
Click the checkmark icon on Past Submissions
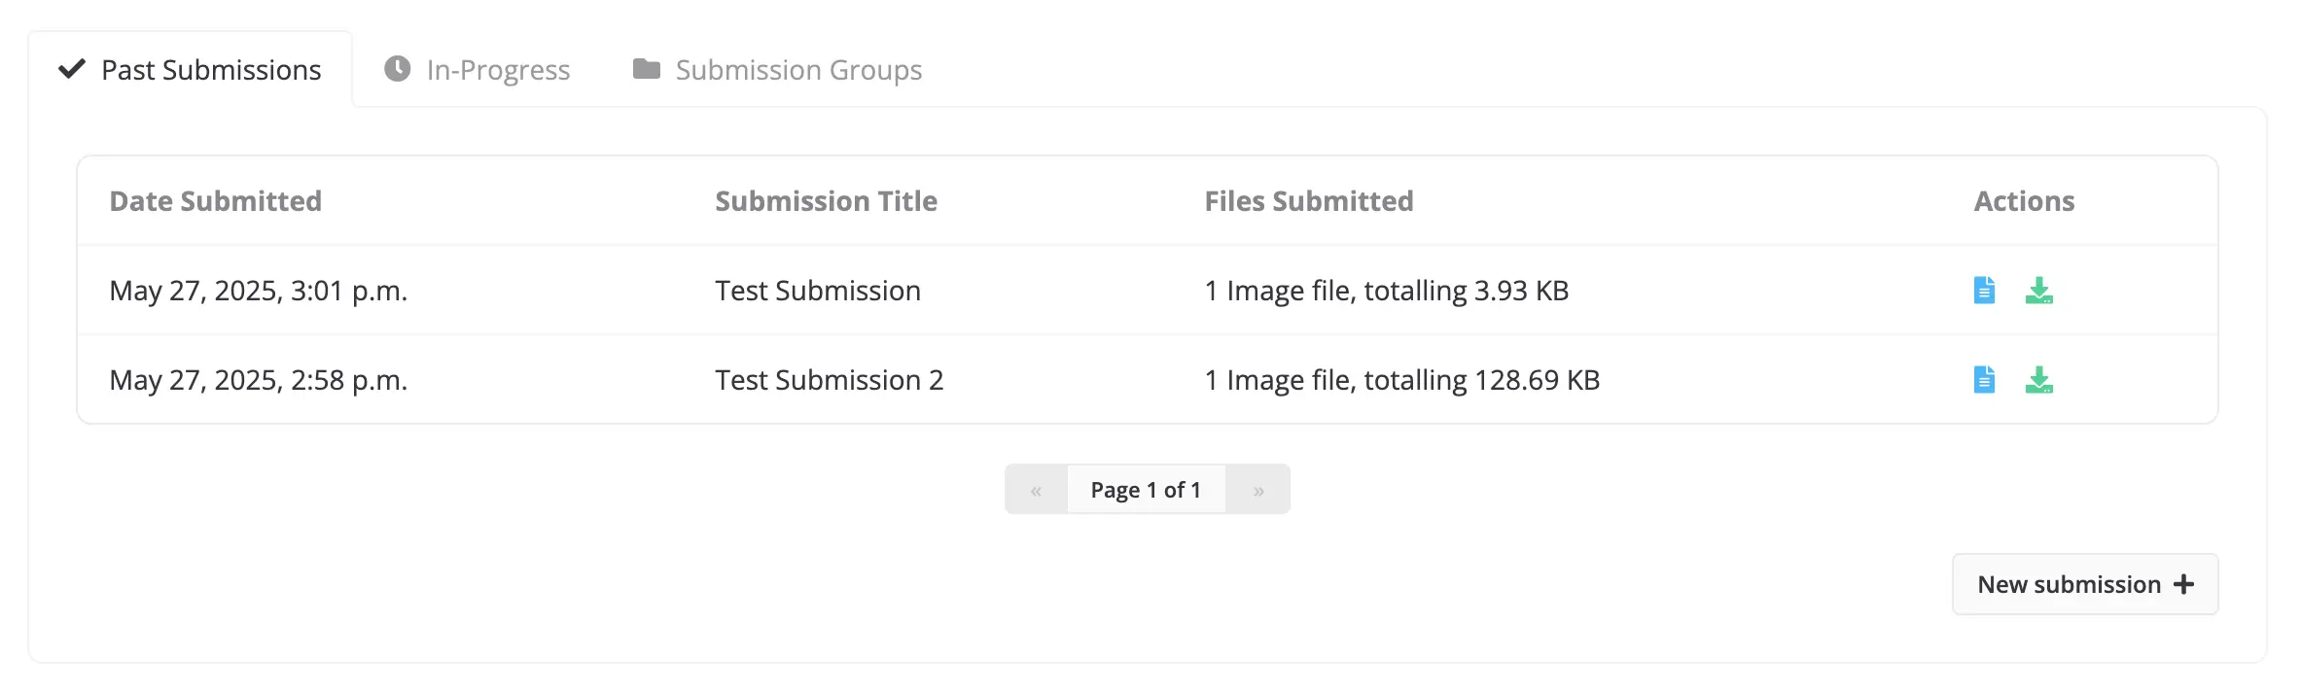72,69
